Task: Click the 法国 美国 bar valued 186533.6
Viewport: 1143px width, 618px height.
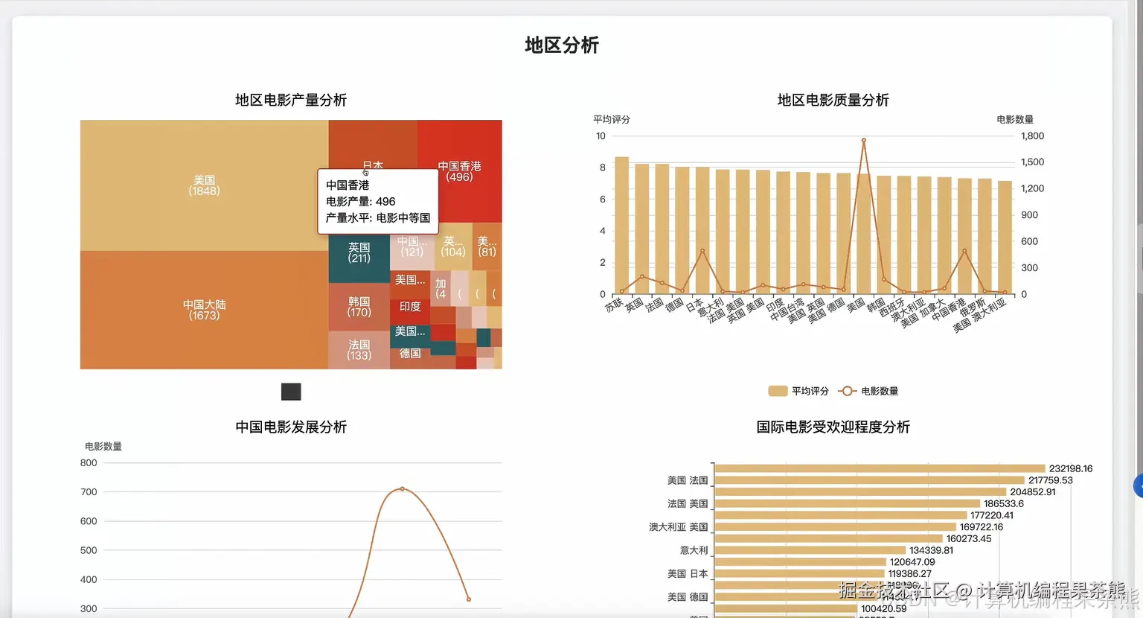Action: [847, 503]
